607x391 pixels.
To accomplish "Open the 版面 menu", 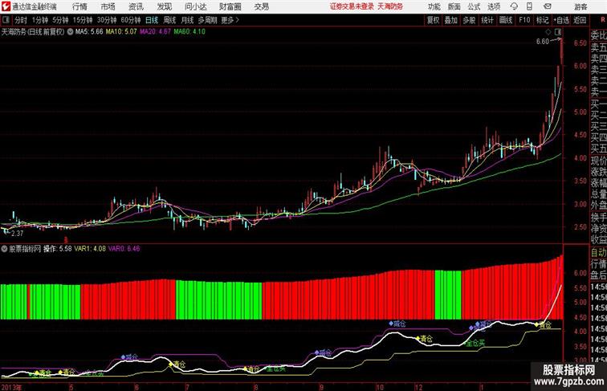I will 454,6.
